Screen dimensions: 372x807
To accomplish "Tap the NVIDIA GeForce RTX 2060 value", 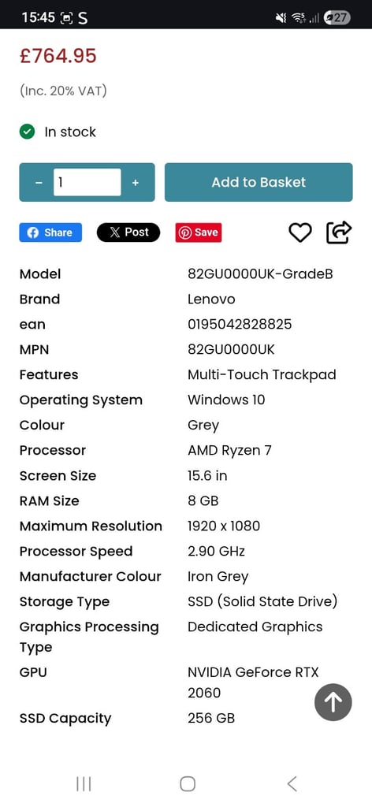I will (253, 682).
